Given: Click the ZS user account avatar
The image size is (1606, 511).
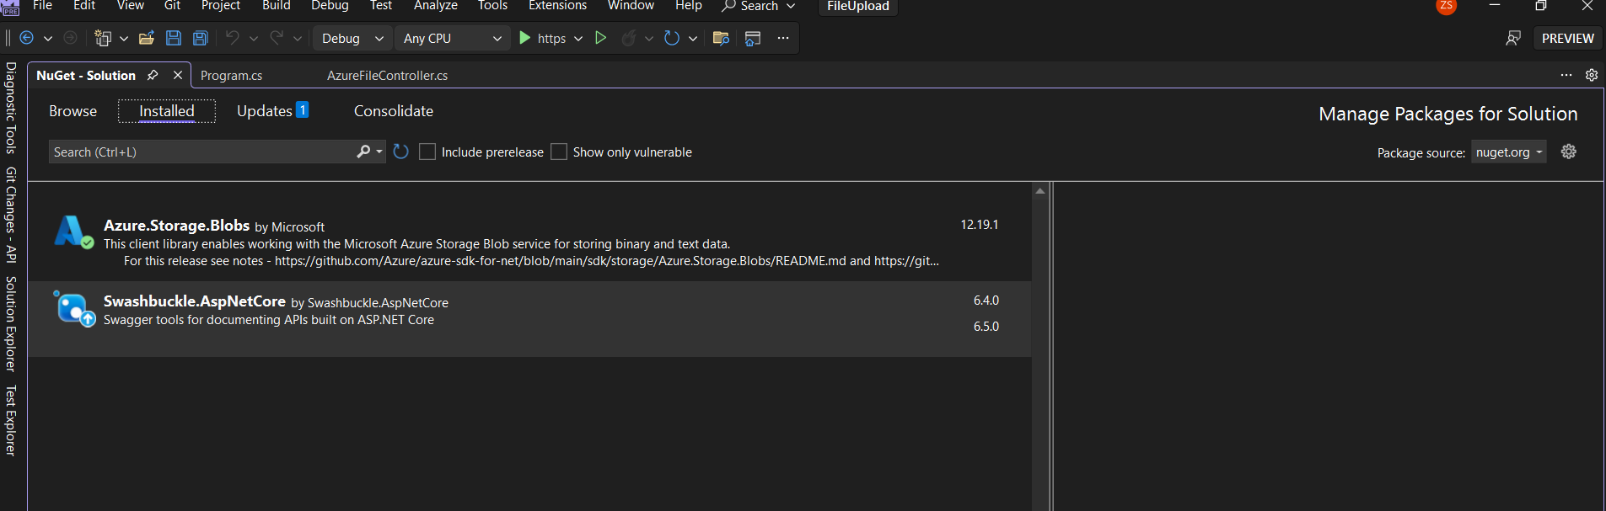Looking at the screenshot, I should click(x=1447, y=6).
